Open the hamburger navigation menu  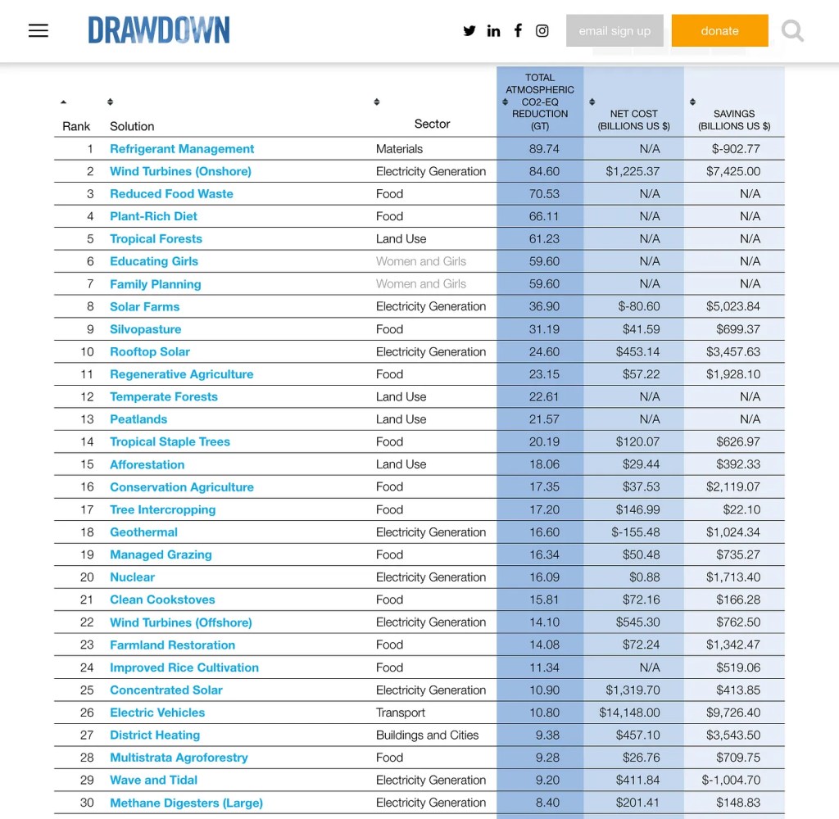(x=39, y=31)
